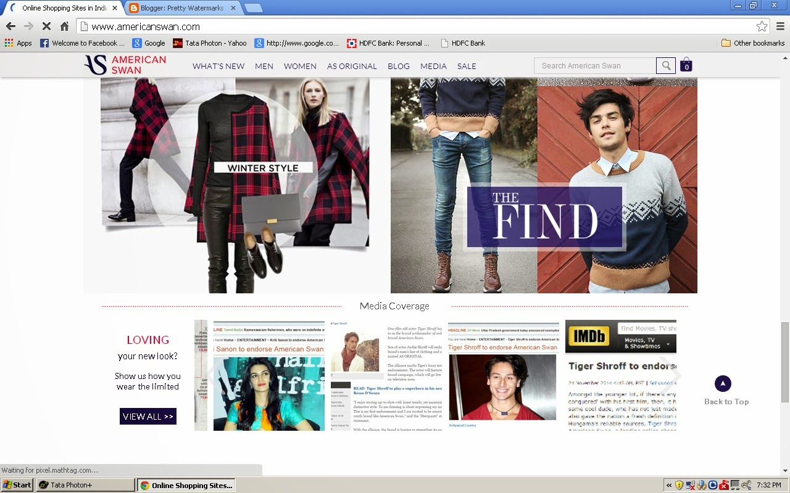Click the 7:32 PM clock

click(769, 485)
